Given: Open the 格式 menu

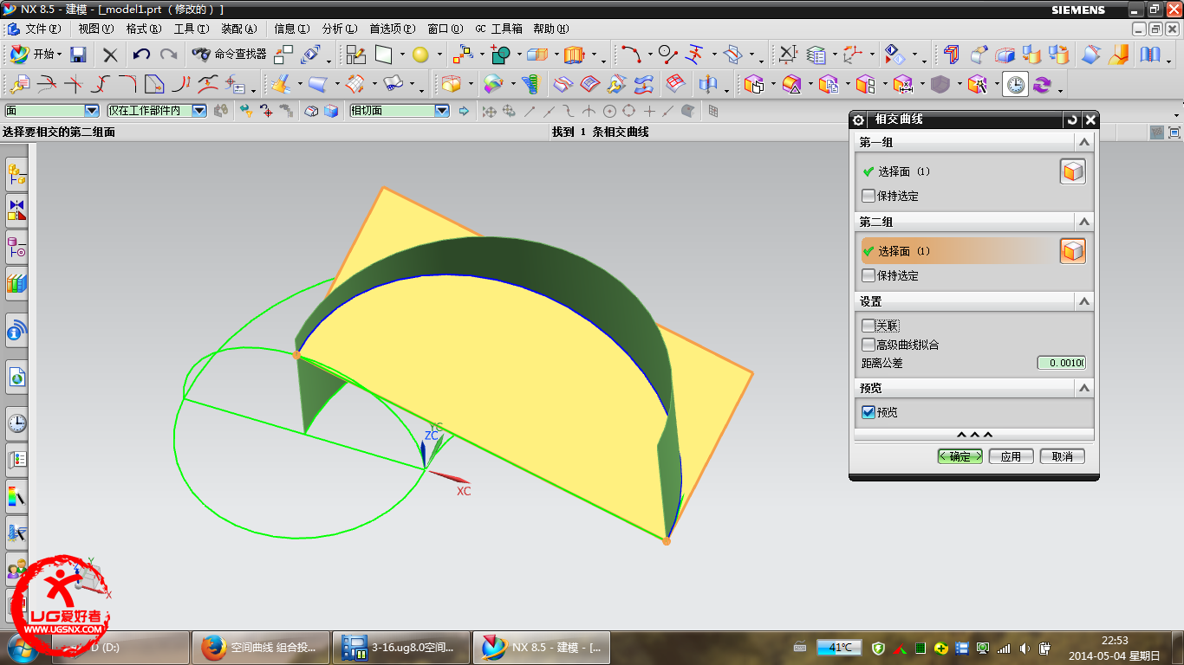Looking at the screenshot, I should tap(143, 29).
